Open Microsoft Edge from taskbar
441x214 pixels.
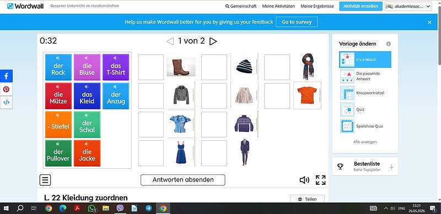63,208
